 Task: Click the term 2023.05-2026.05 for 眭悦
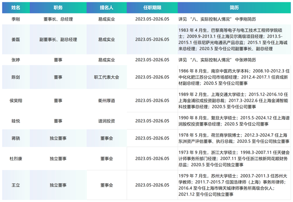[152, 121]
